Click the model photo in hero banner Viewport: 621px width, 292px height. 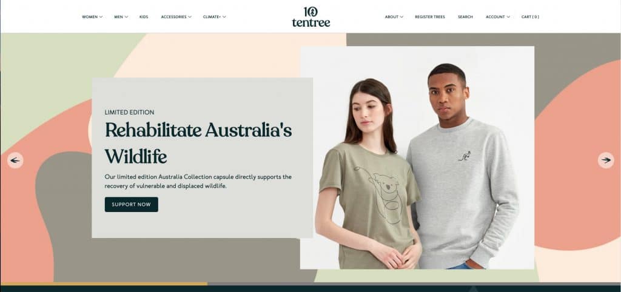[x=417, y=158]
